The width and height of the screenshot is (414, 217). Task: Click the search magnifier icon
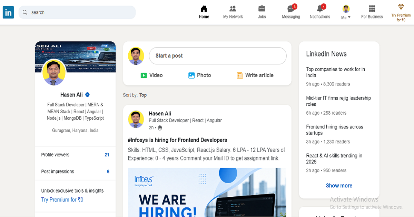coord(25,12)
